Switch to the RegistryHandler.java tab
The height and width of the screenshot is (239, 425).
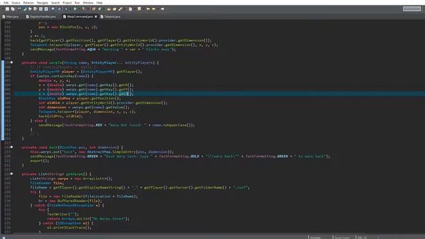pyautogui.click(x=41, y=17)
